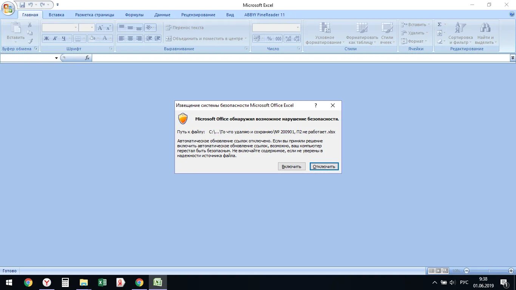Toggle Top Align for cells
This screenshot has width=516, height=290.
(121, 28)
